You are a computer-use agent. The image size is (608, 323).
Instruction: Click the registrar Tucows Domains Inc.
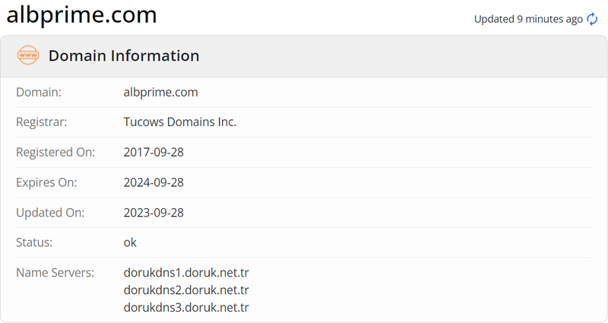[180, 122]
